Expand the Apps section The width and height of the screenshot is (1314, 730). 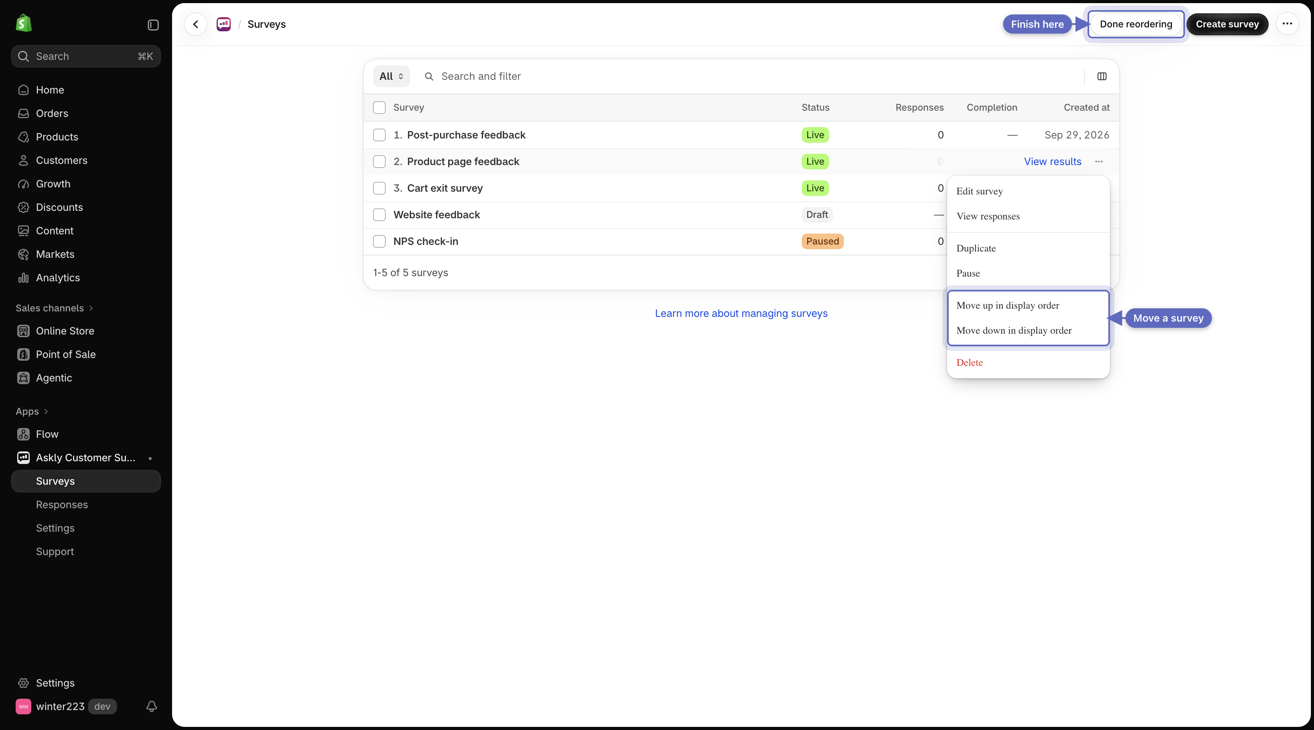click(x=32, y=411)
